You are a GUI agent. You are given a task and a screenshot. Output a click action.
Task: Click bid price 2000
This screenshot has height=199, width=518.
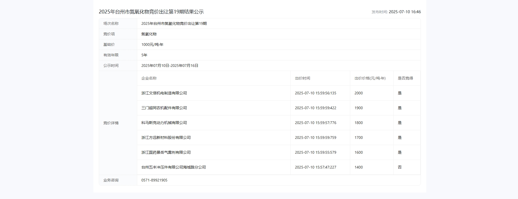click(359, 93)
